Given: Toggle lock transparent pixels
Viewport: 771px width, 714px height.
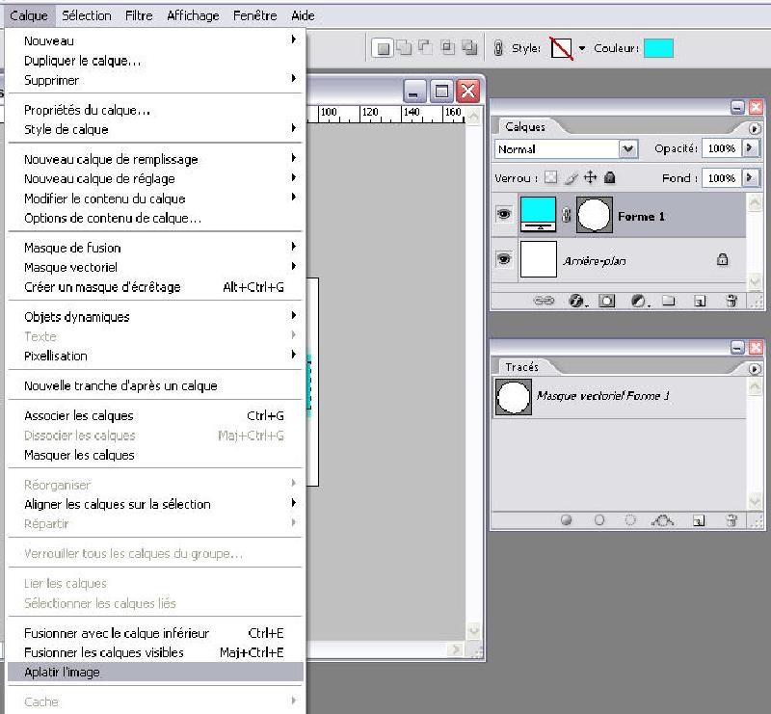Looking at the screenshot, I should point(550,177).
